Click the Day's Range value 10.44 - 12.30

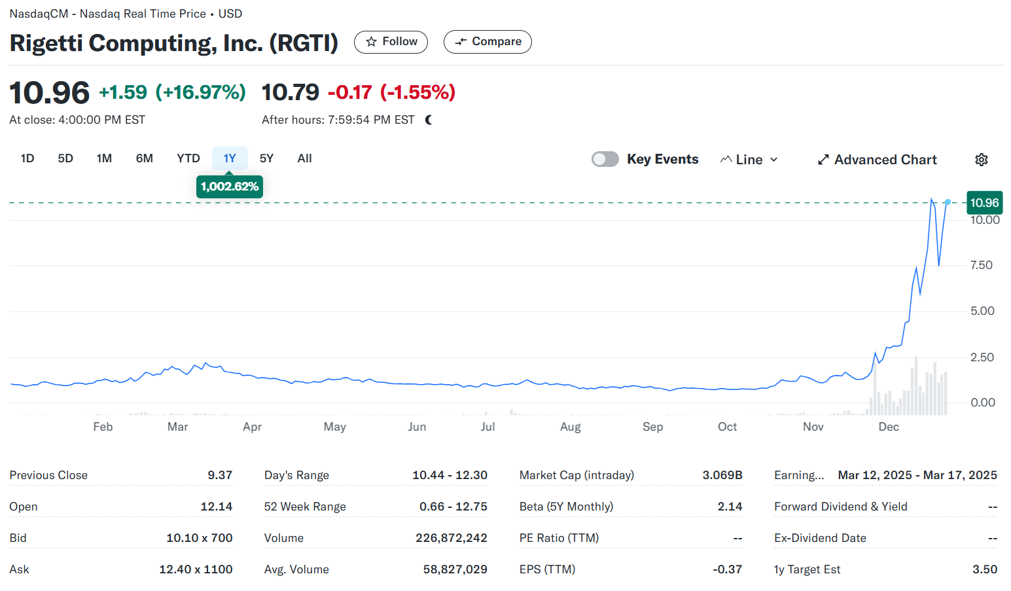[450, 475]
